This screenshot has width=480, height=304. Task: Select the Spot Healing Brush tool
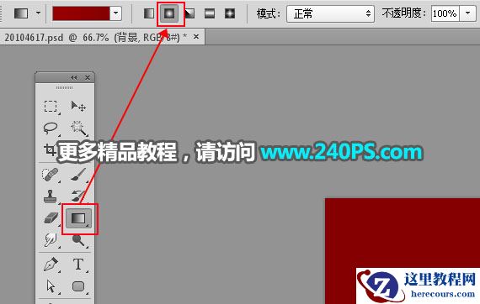pyautogui.click(x=50, y=175)
